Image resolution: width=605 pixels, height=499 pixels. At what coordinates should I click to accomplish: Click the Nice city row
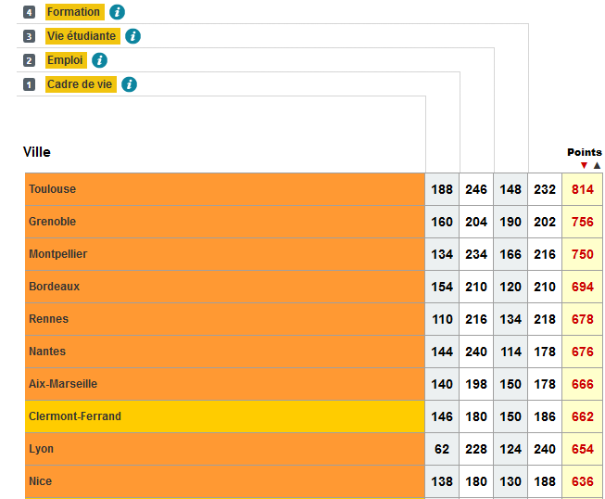tap(41, 481)
